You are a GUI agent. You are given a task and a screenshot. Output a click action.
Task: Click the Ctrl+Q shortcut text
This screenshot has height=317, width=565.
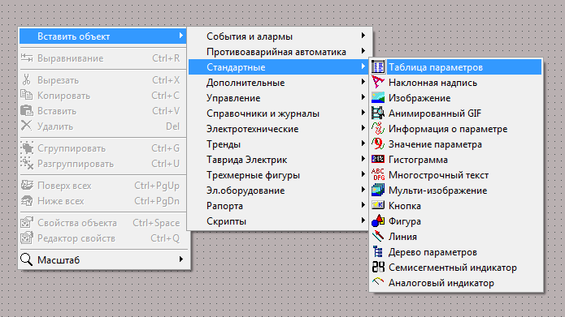[165, 238]
